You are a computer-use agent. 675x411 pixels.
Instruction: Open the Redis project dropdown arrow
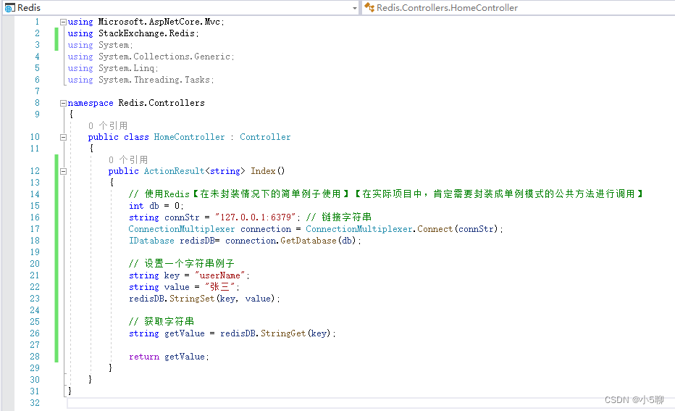tap(354, 7)
